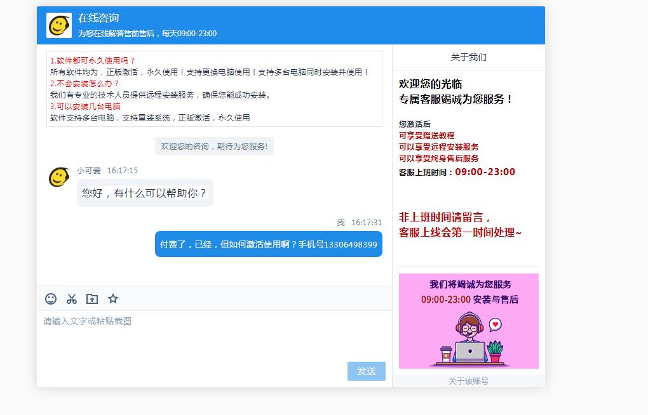Click agent message 您好，有什么可以帮助你？

tap(145, 193)
